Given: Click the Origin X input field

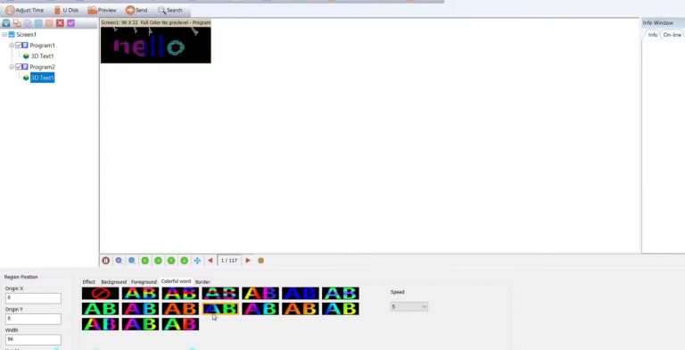Looking at the screenshot, I should click(33, 298).
